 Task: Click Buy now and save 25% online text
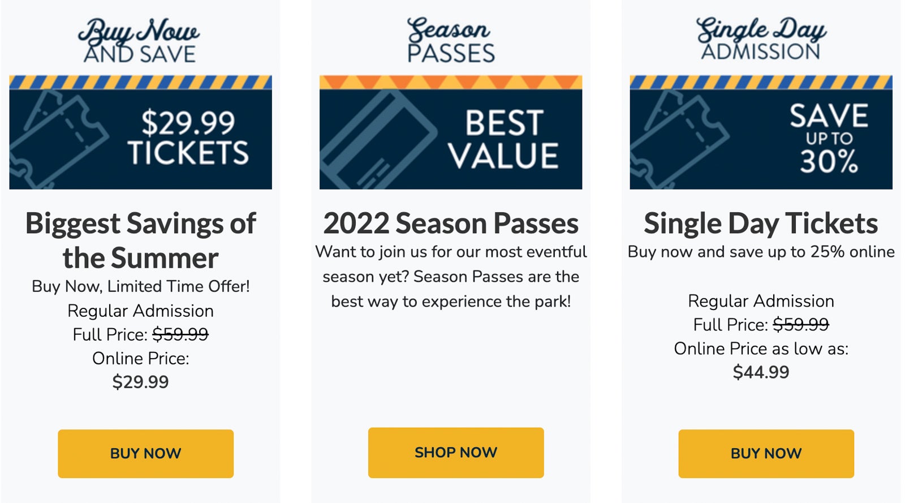pyautogui.click(x=761, y=252)
